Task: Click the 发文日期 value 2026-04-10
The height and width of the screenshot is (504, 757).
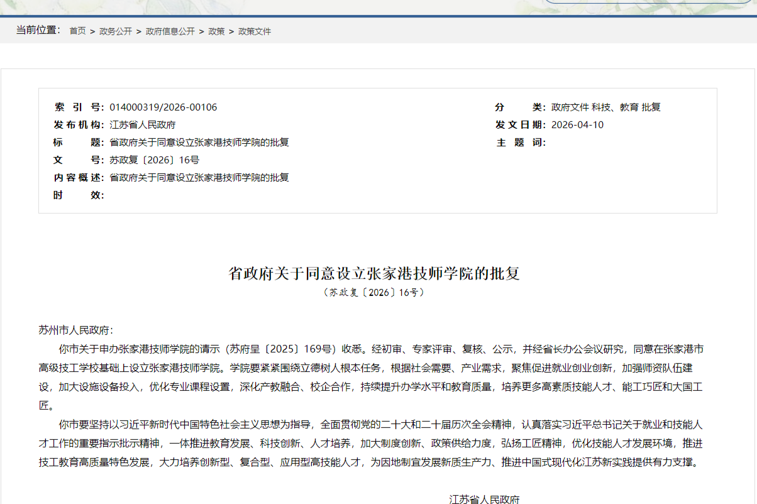Action: pos(577,124)
